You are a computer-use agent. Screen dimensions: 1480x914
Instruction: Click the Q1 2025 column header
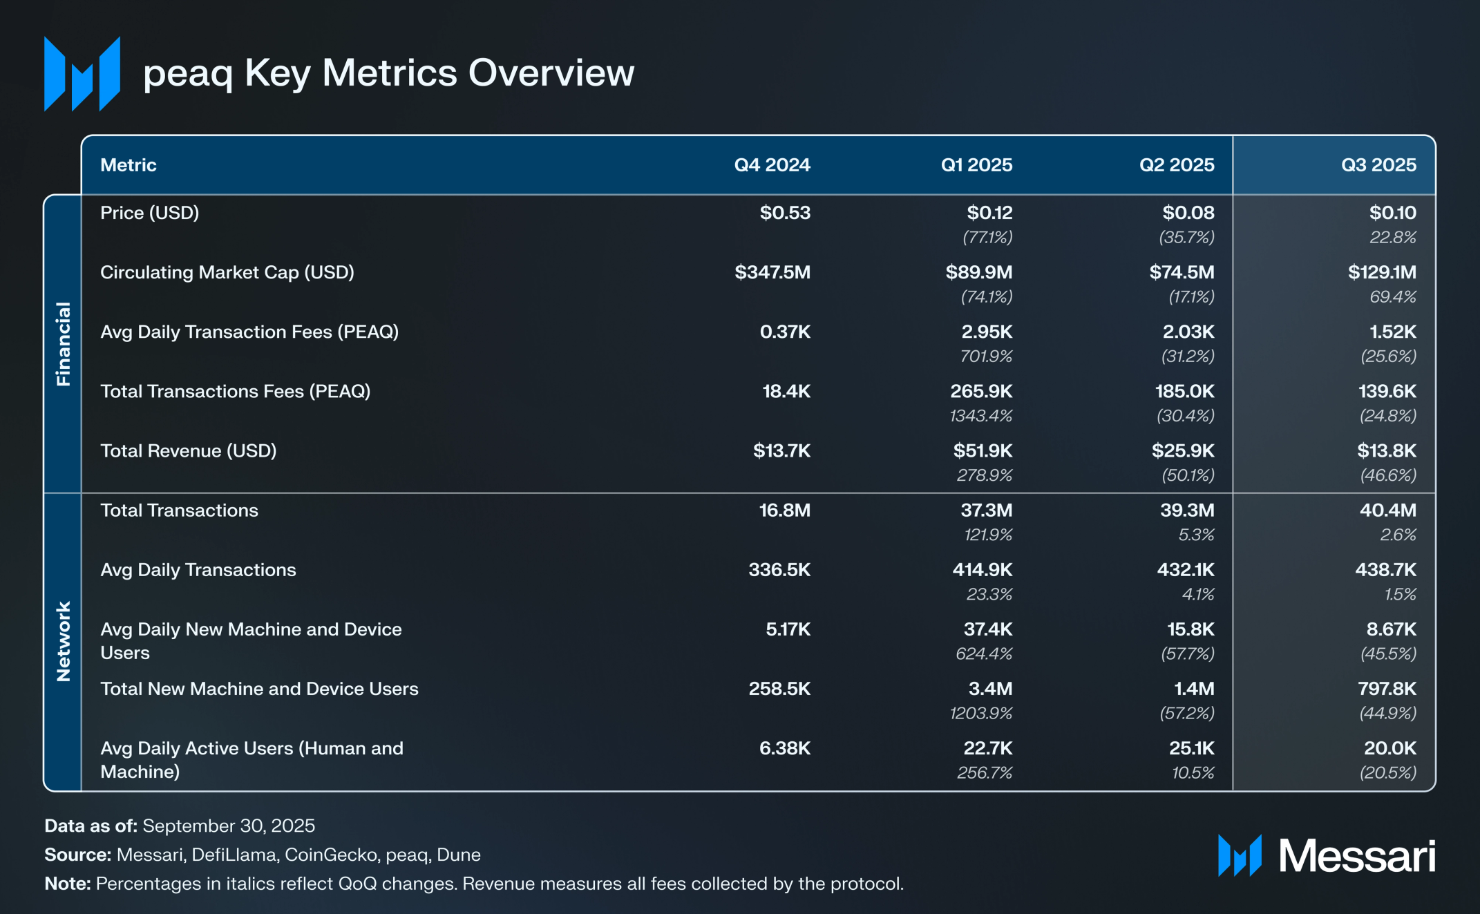click(x=976, y=165)
